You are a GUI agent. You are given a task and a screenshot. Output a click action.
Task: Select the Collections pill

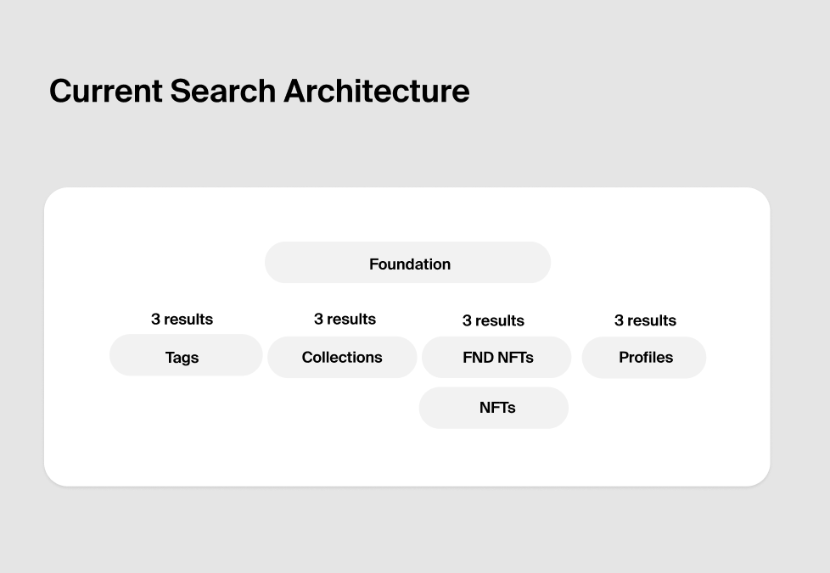(342, 357)
